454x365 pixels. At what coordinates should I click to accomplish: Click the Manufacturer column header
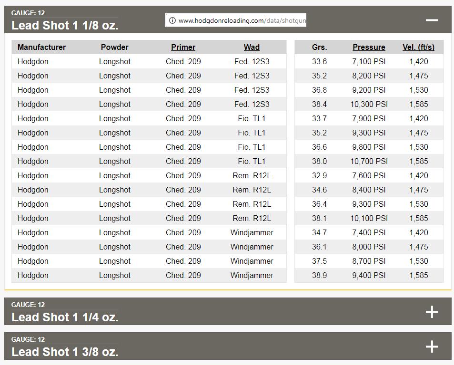42,47
